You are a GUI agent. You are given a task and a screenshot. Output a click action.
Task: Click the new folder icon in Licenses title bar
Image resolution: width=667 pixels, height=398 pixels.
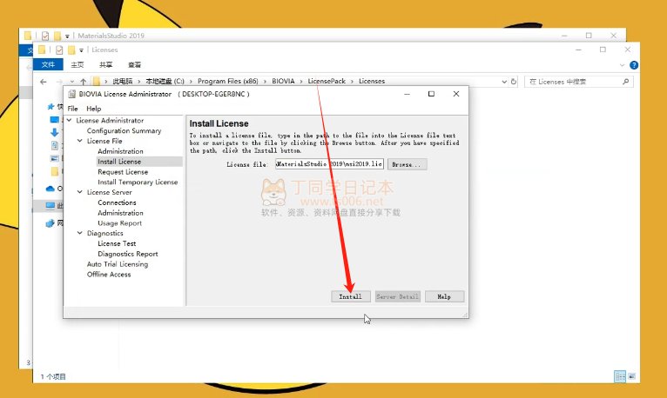point(71,50)
